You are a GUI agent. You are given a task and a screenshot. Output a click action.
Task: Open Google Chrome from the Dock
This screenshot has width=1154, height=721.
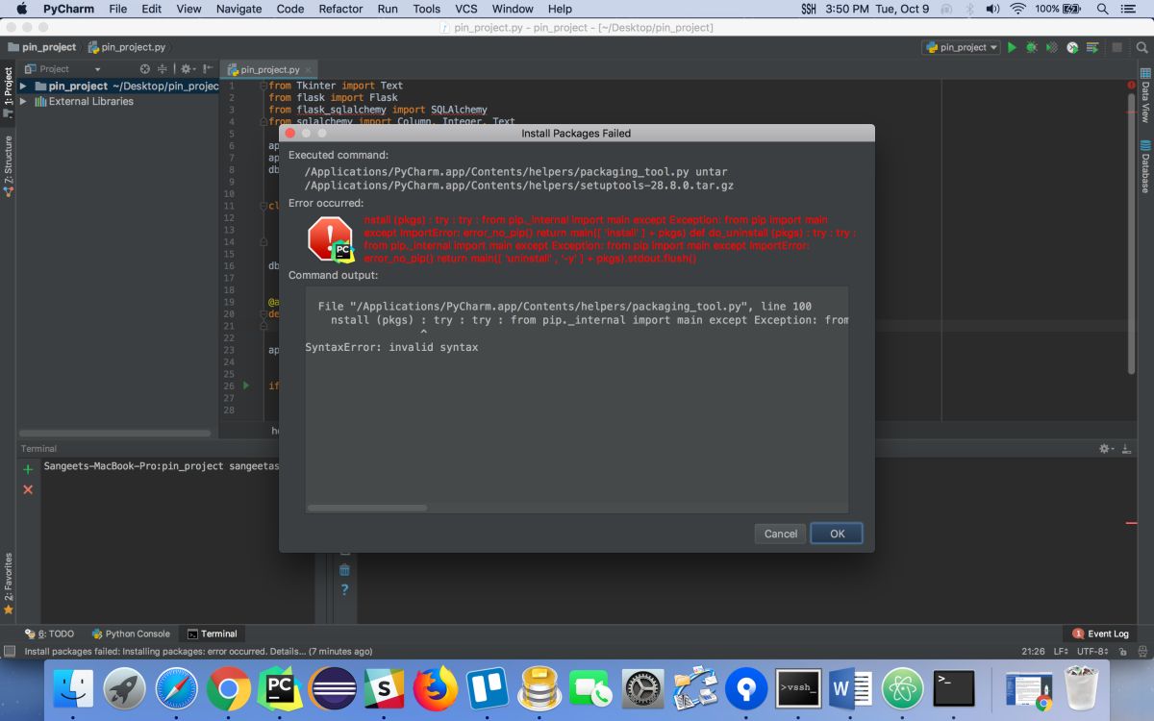pyautogui.click(x=228, y=688)
